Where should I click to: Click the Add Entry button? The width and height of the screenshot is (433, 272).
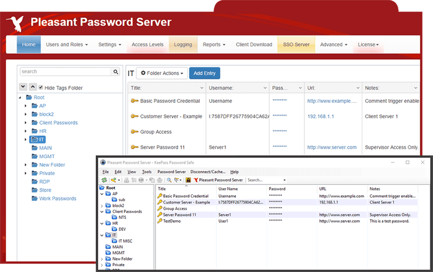[x=204, y=73]
